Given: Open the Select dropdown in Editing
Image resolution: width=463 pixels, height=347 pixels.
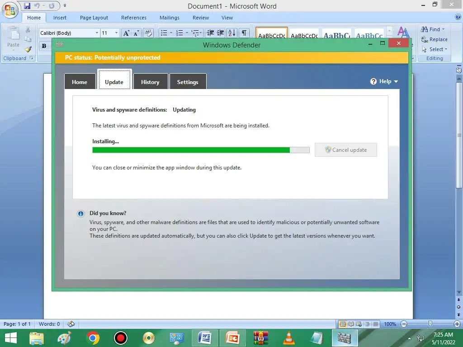Looking at the screenshot, I should pyautogui.click(x=435, y=49).
